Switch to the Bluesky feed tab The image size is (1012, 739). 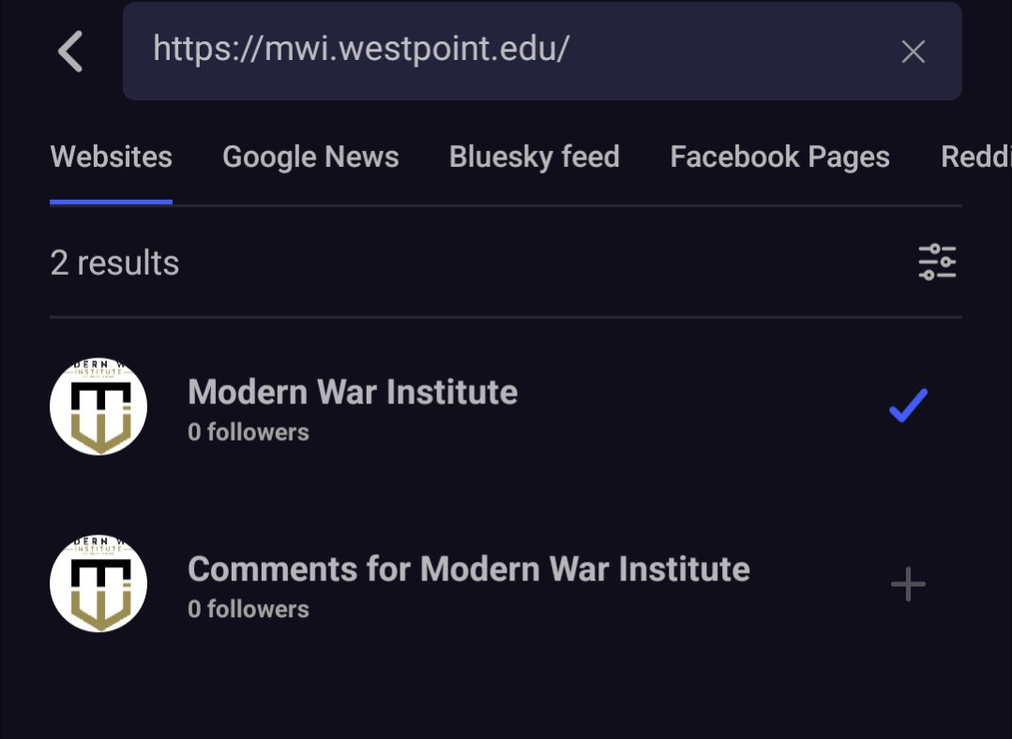coord(535,157)
